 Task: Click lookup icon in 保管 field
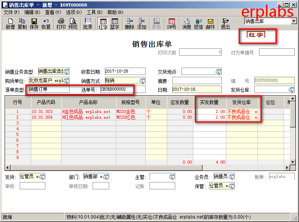point(231,186)
